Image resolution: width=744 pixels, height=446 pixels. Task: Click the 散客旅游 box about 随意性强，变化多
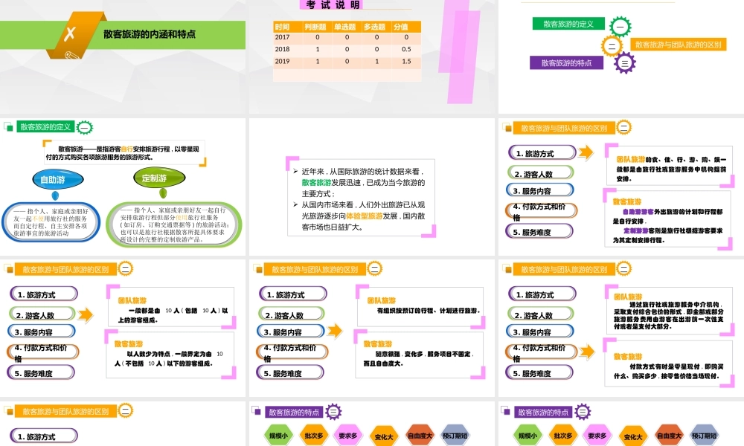(420, 355)
